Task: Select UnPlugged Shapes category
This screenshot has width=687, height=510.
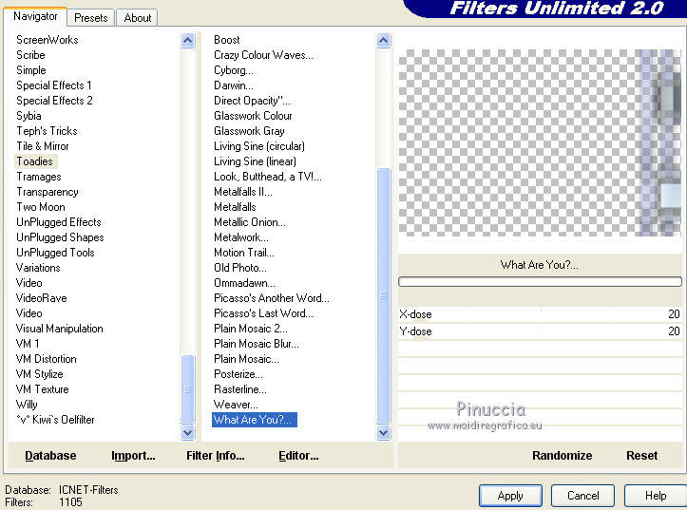Action: pyautogui.click(x=60, y=237)
